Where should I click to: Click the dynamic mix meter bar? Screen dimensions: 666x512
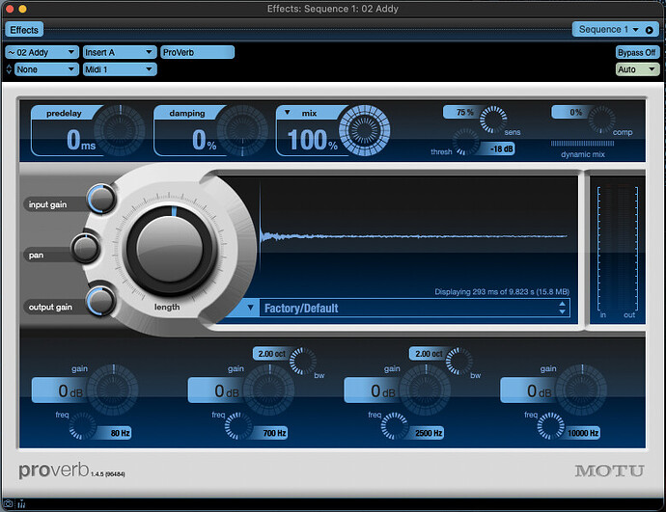click(x=582, y=144)
